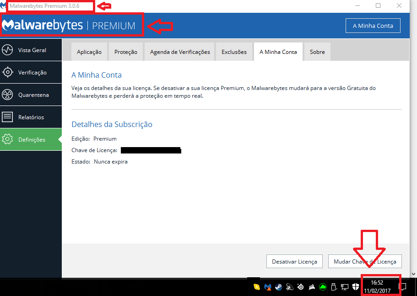Image resolution: width=417 pixels, height=296 pixels.
Task: Click the network connection tray icon
Action: (x=345, y=287)
